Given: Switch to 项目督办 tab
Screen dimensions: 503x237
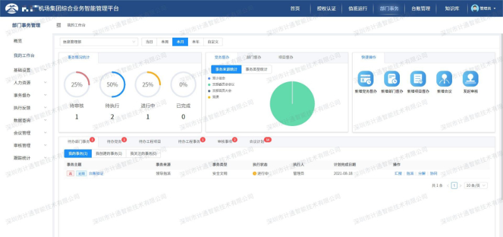Looking at the screenshot, I should pyautogui.click(x=285, y=57).
